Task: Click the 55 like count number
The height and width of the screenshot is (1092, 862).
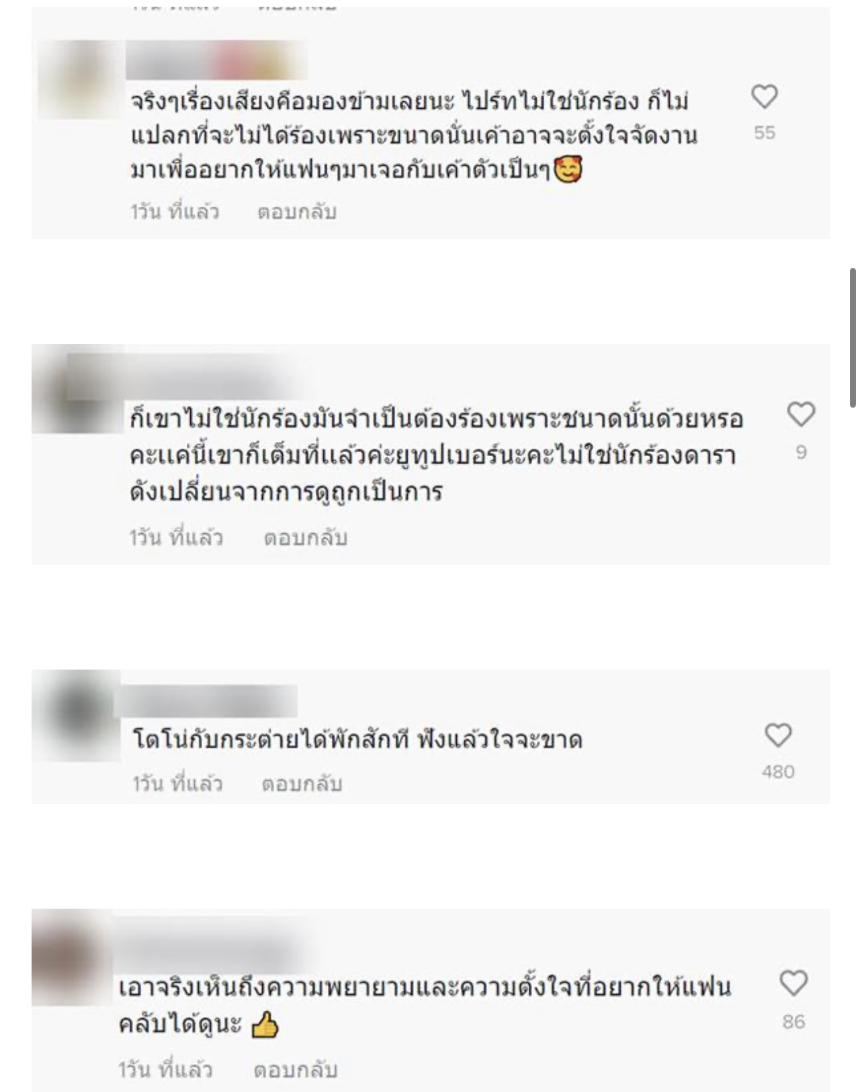Action: (765, 133)
